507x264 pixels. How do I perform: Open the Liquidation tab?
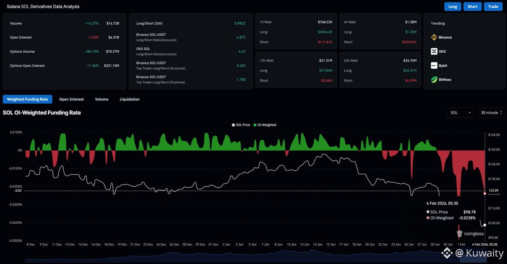(130, 99)
